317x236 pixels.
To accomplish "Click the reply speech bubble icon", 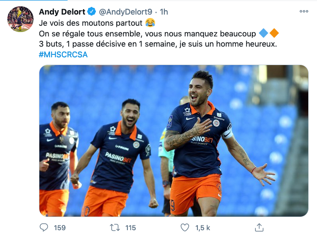I will tap(44, 228).
